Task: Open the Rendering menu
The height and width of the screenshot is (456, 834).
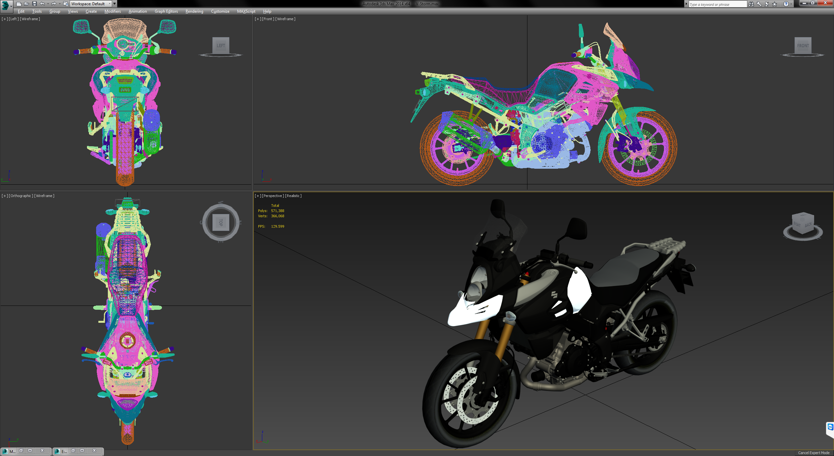Action: point(194,11)
